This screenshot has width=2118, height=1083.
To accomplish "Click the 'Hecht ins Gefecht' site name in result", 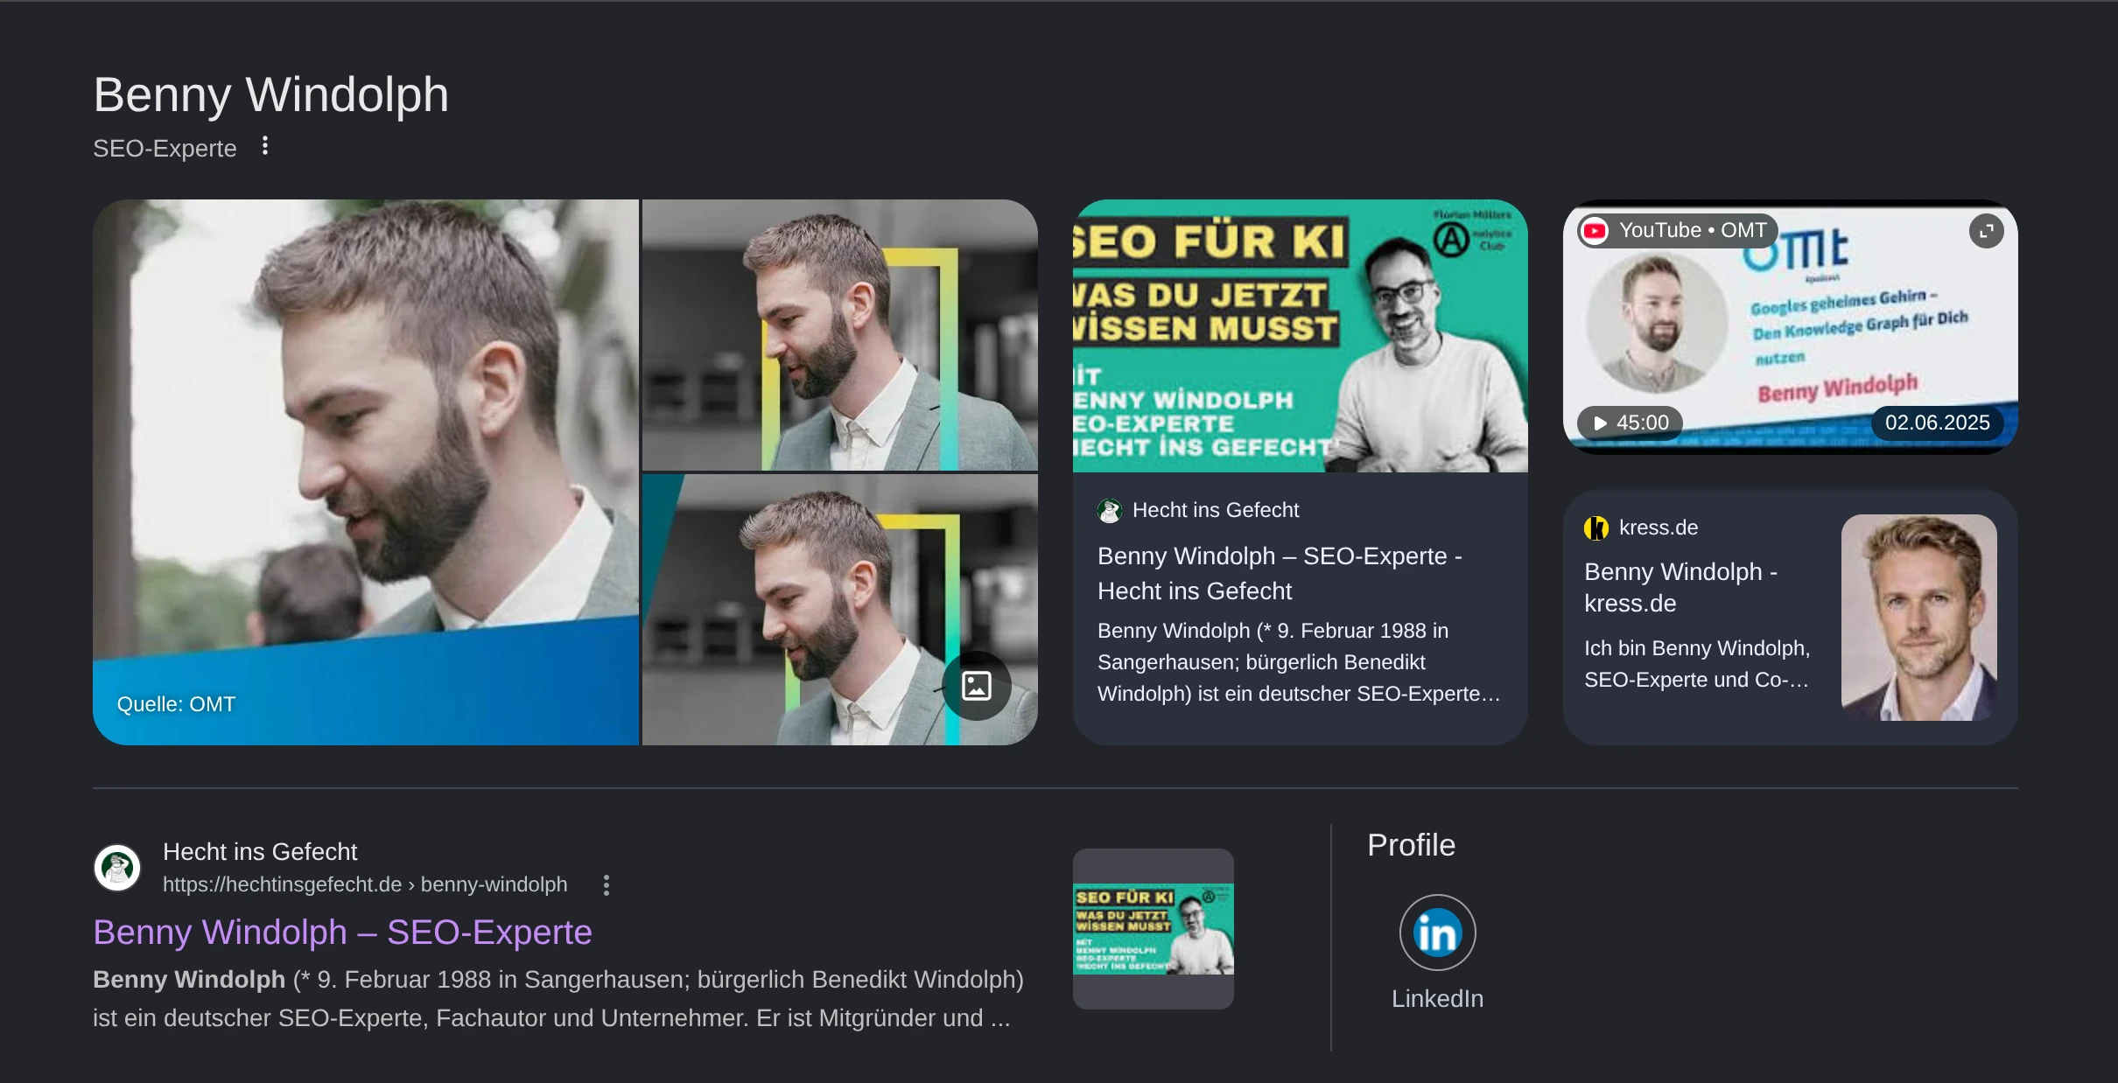I will (260, 852).
